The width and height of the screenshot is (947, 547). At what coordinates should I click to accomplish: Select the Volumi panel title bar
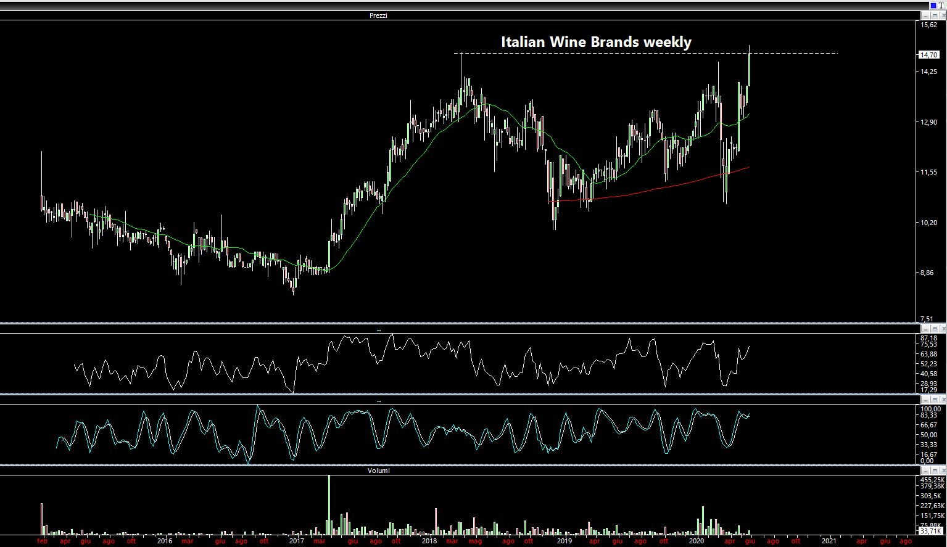coord(460,470)
